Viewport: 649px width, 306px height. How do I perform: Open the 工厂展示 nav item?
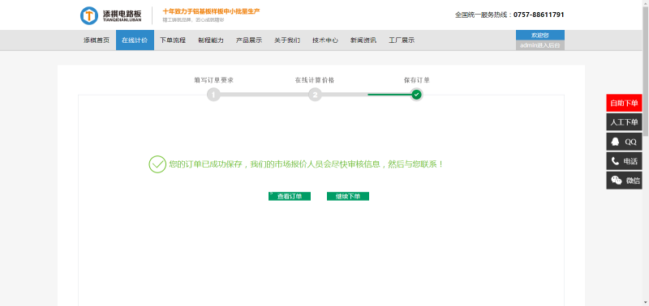pyautogui.click(x=401, y=40)
